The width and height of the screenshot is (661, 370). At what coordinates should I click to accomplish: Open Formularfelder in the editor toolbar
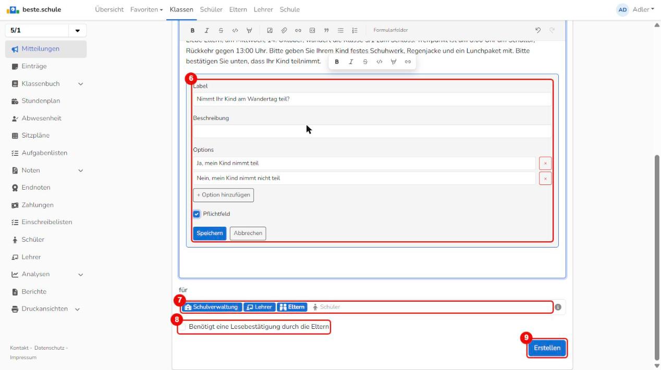[390, 30]
